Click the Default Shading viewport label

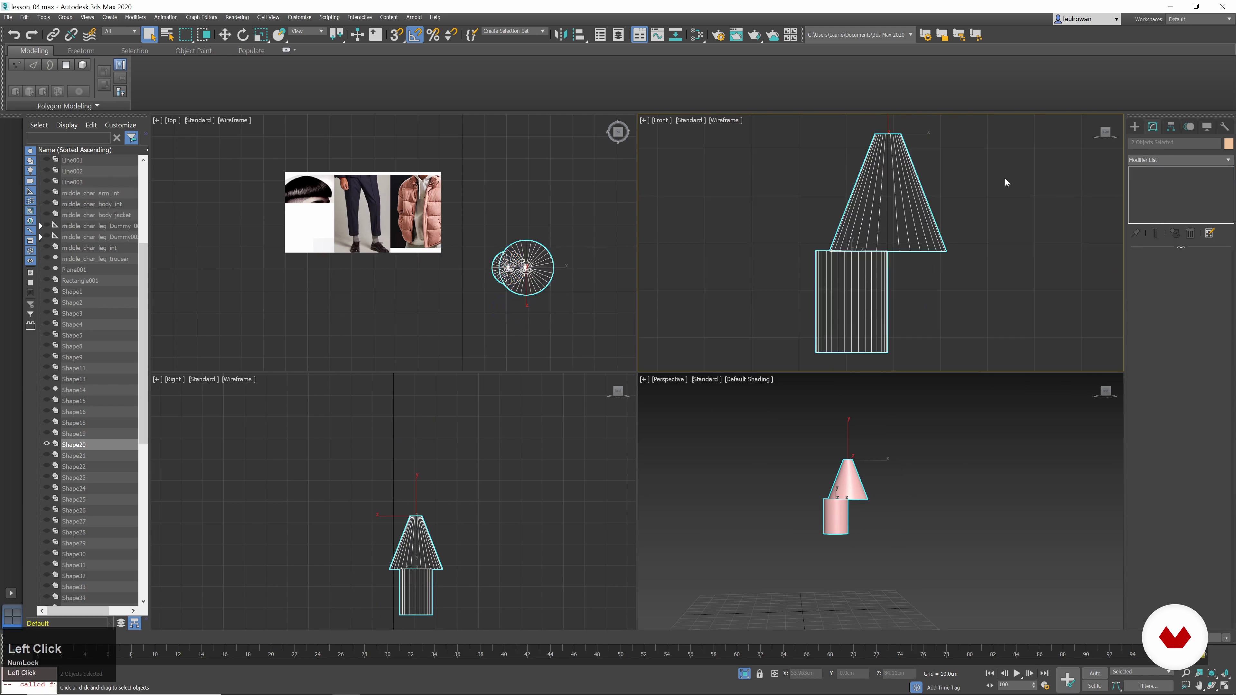748,379
